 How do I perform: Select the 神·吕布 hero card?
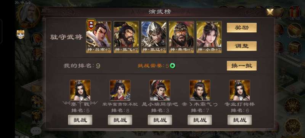[98, 37]
